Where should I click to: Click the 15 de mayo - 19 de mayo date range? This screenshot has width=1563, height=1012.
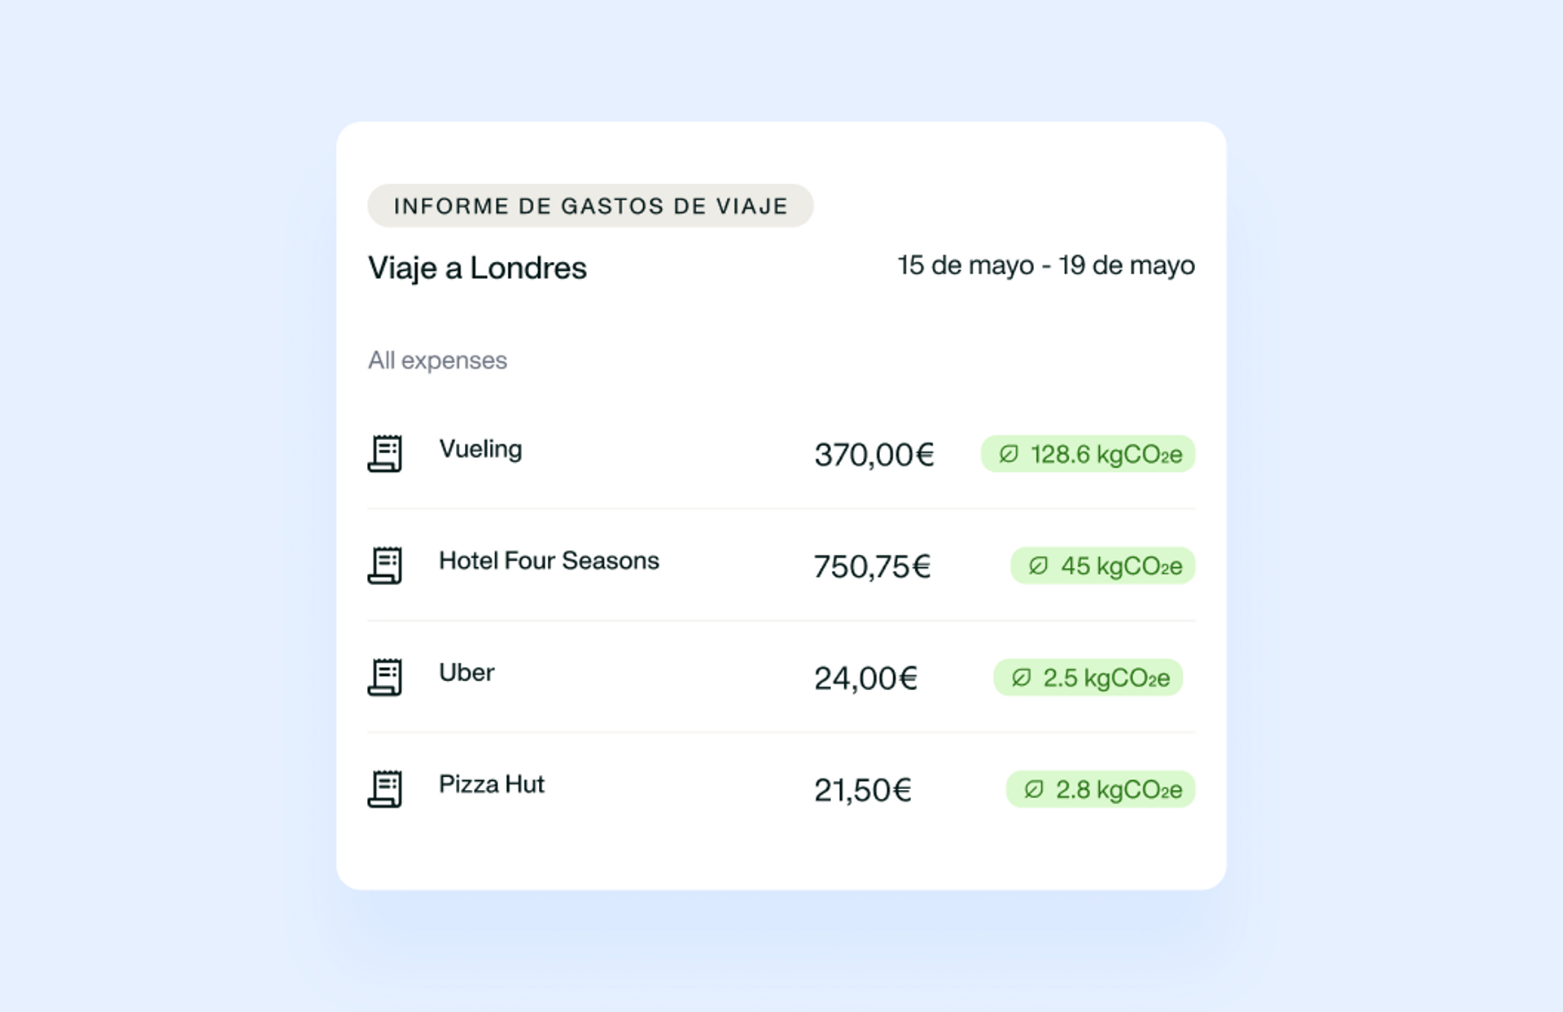pyautogui.click(x=1046, y=265)
